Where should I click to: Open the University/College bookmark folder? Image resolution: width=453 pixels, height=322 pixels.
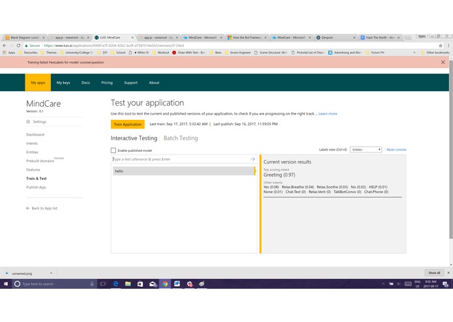click(x=76, y=53)
